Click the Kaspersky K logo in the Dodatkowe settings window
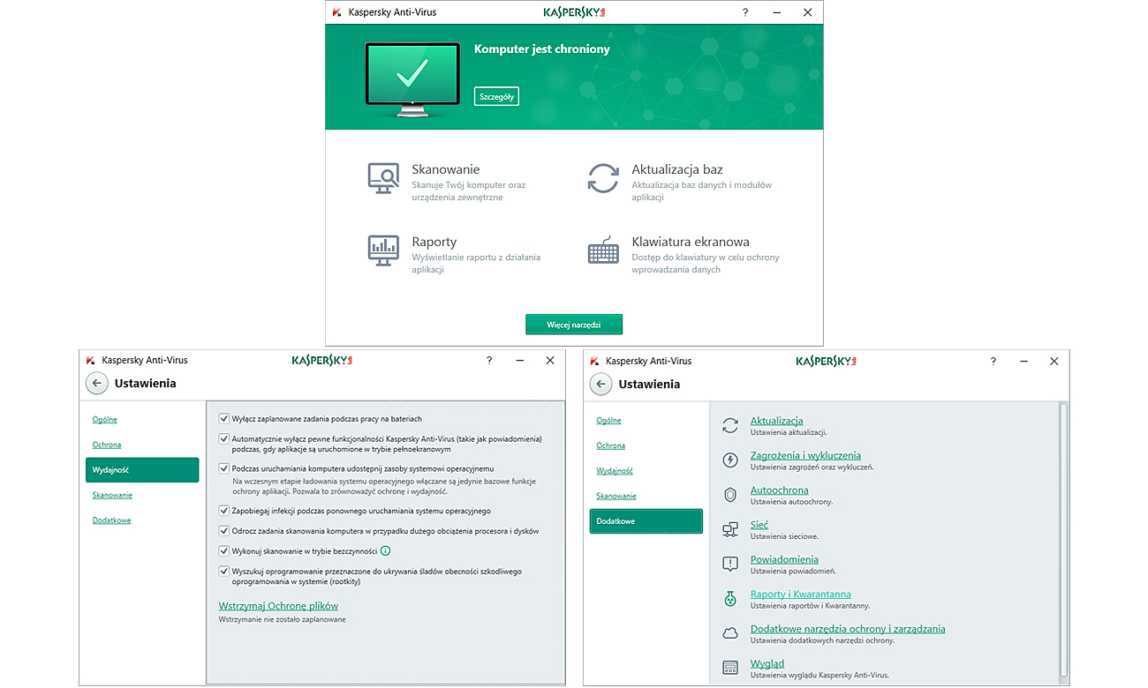 (594, 362)
